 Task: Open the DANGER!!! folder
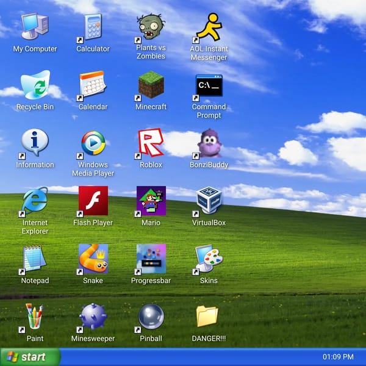click(207, 316)
